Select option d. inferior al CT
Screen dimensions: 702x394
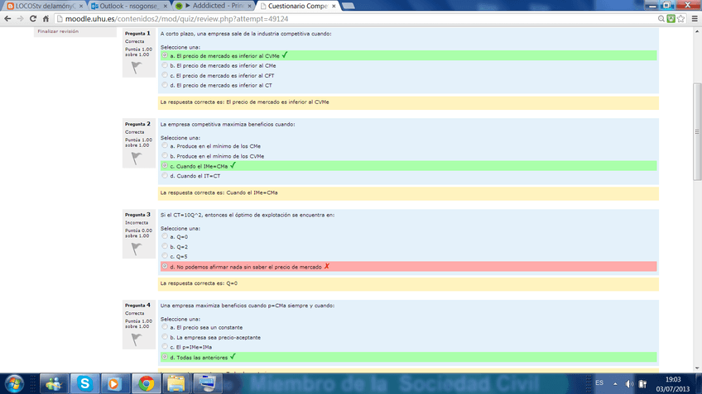165,85
